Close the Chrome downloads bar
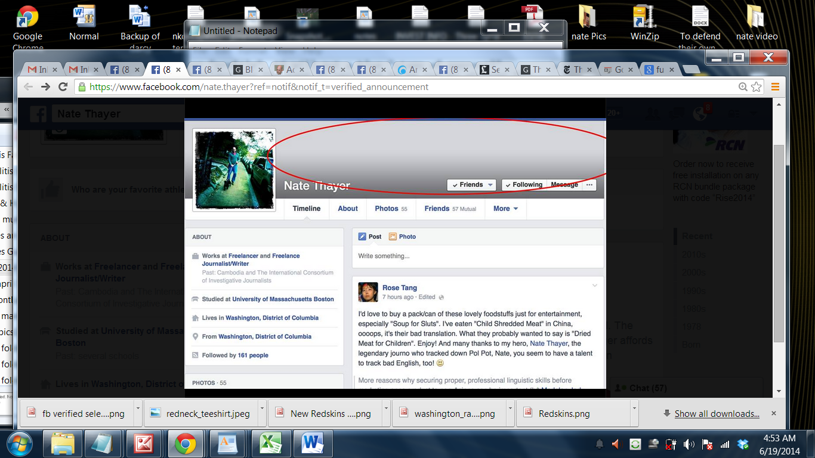Viewport: 815px width, 458px height. pyautogui.click(x=774, y=413)
